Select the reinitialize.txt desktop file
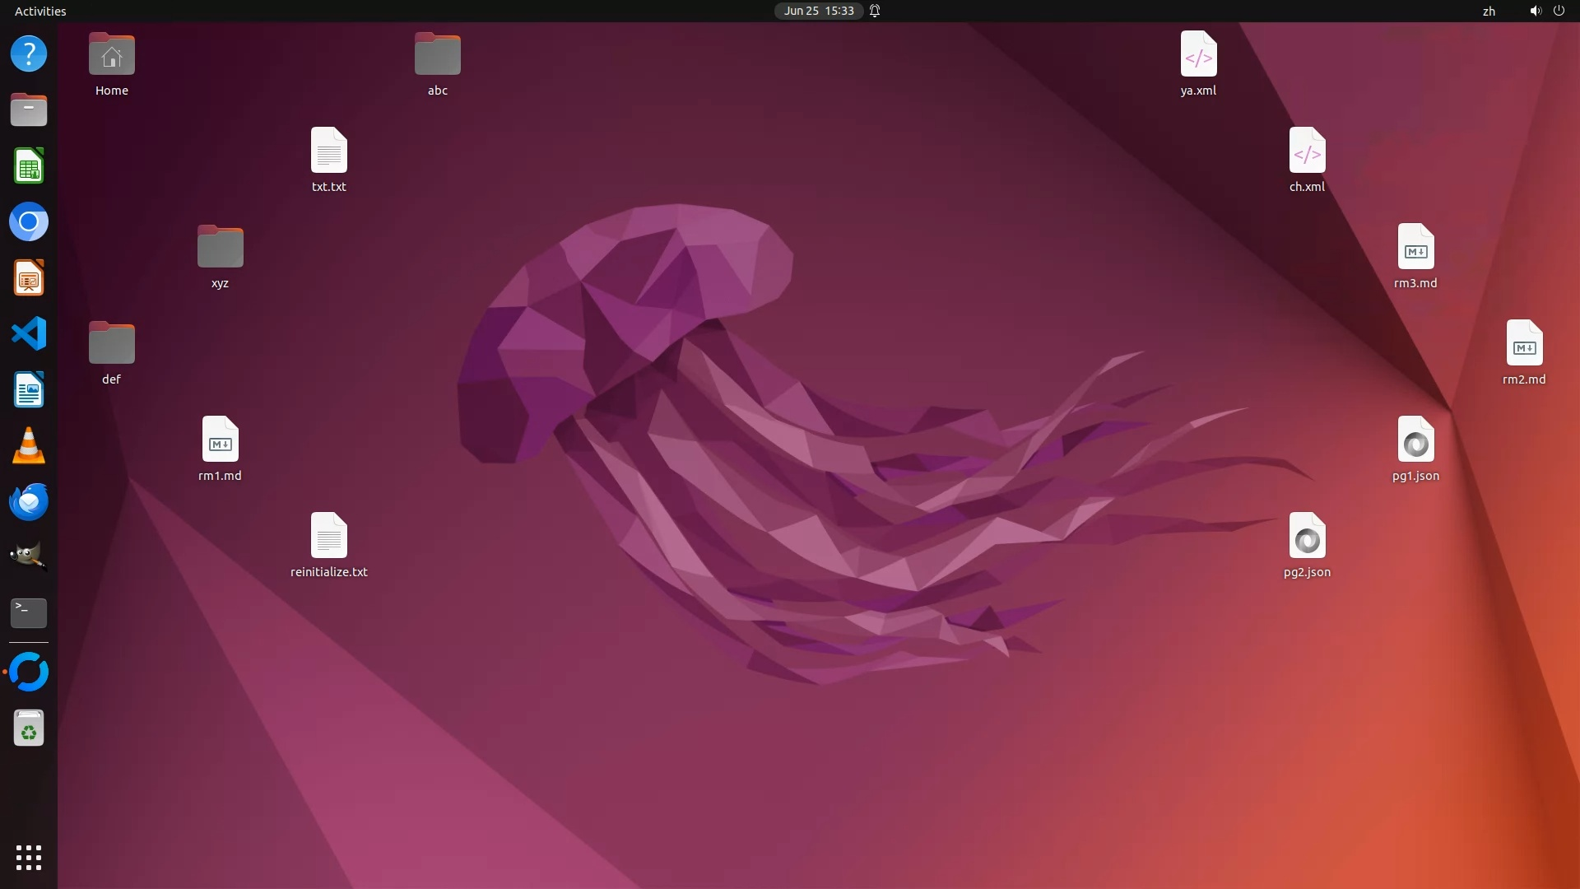Screen dimensions: 1580x889 [328, 537]
